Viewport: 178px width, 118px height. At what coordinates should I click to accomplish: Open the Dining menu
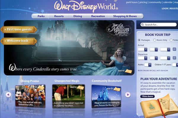coord(78,16)
